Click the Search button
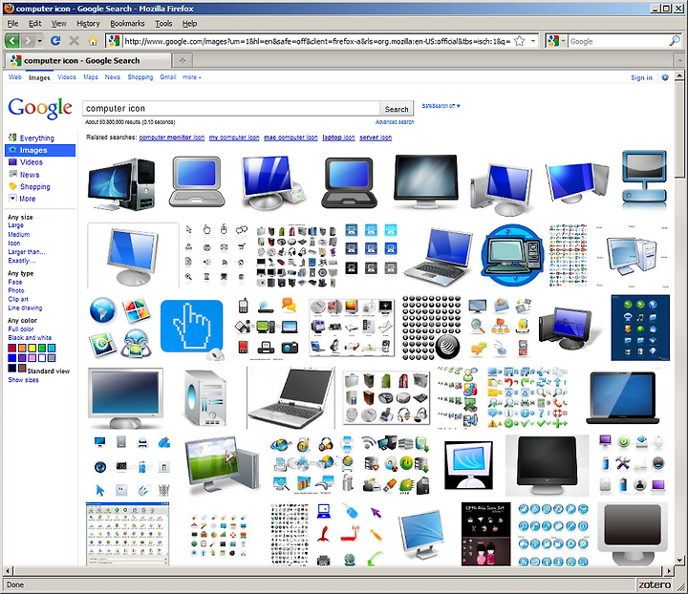This screenshot has height=594, width=688. point(397,109)
